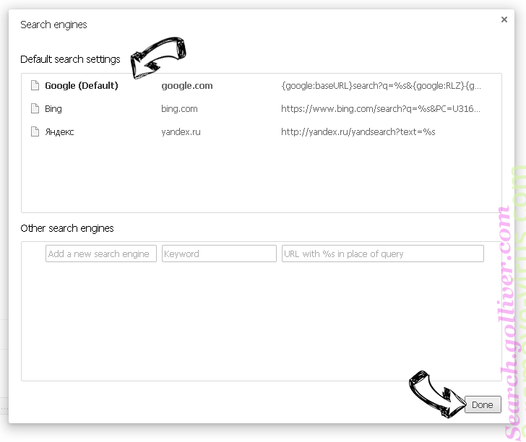Focus the 'Add a new search engine' field
526x442 pixels.
[101, 253]
